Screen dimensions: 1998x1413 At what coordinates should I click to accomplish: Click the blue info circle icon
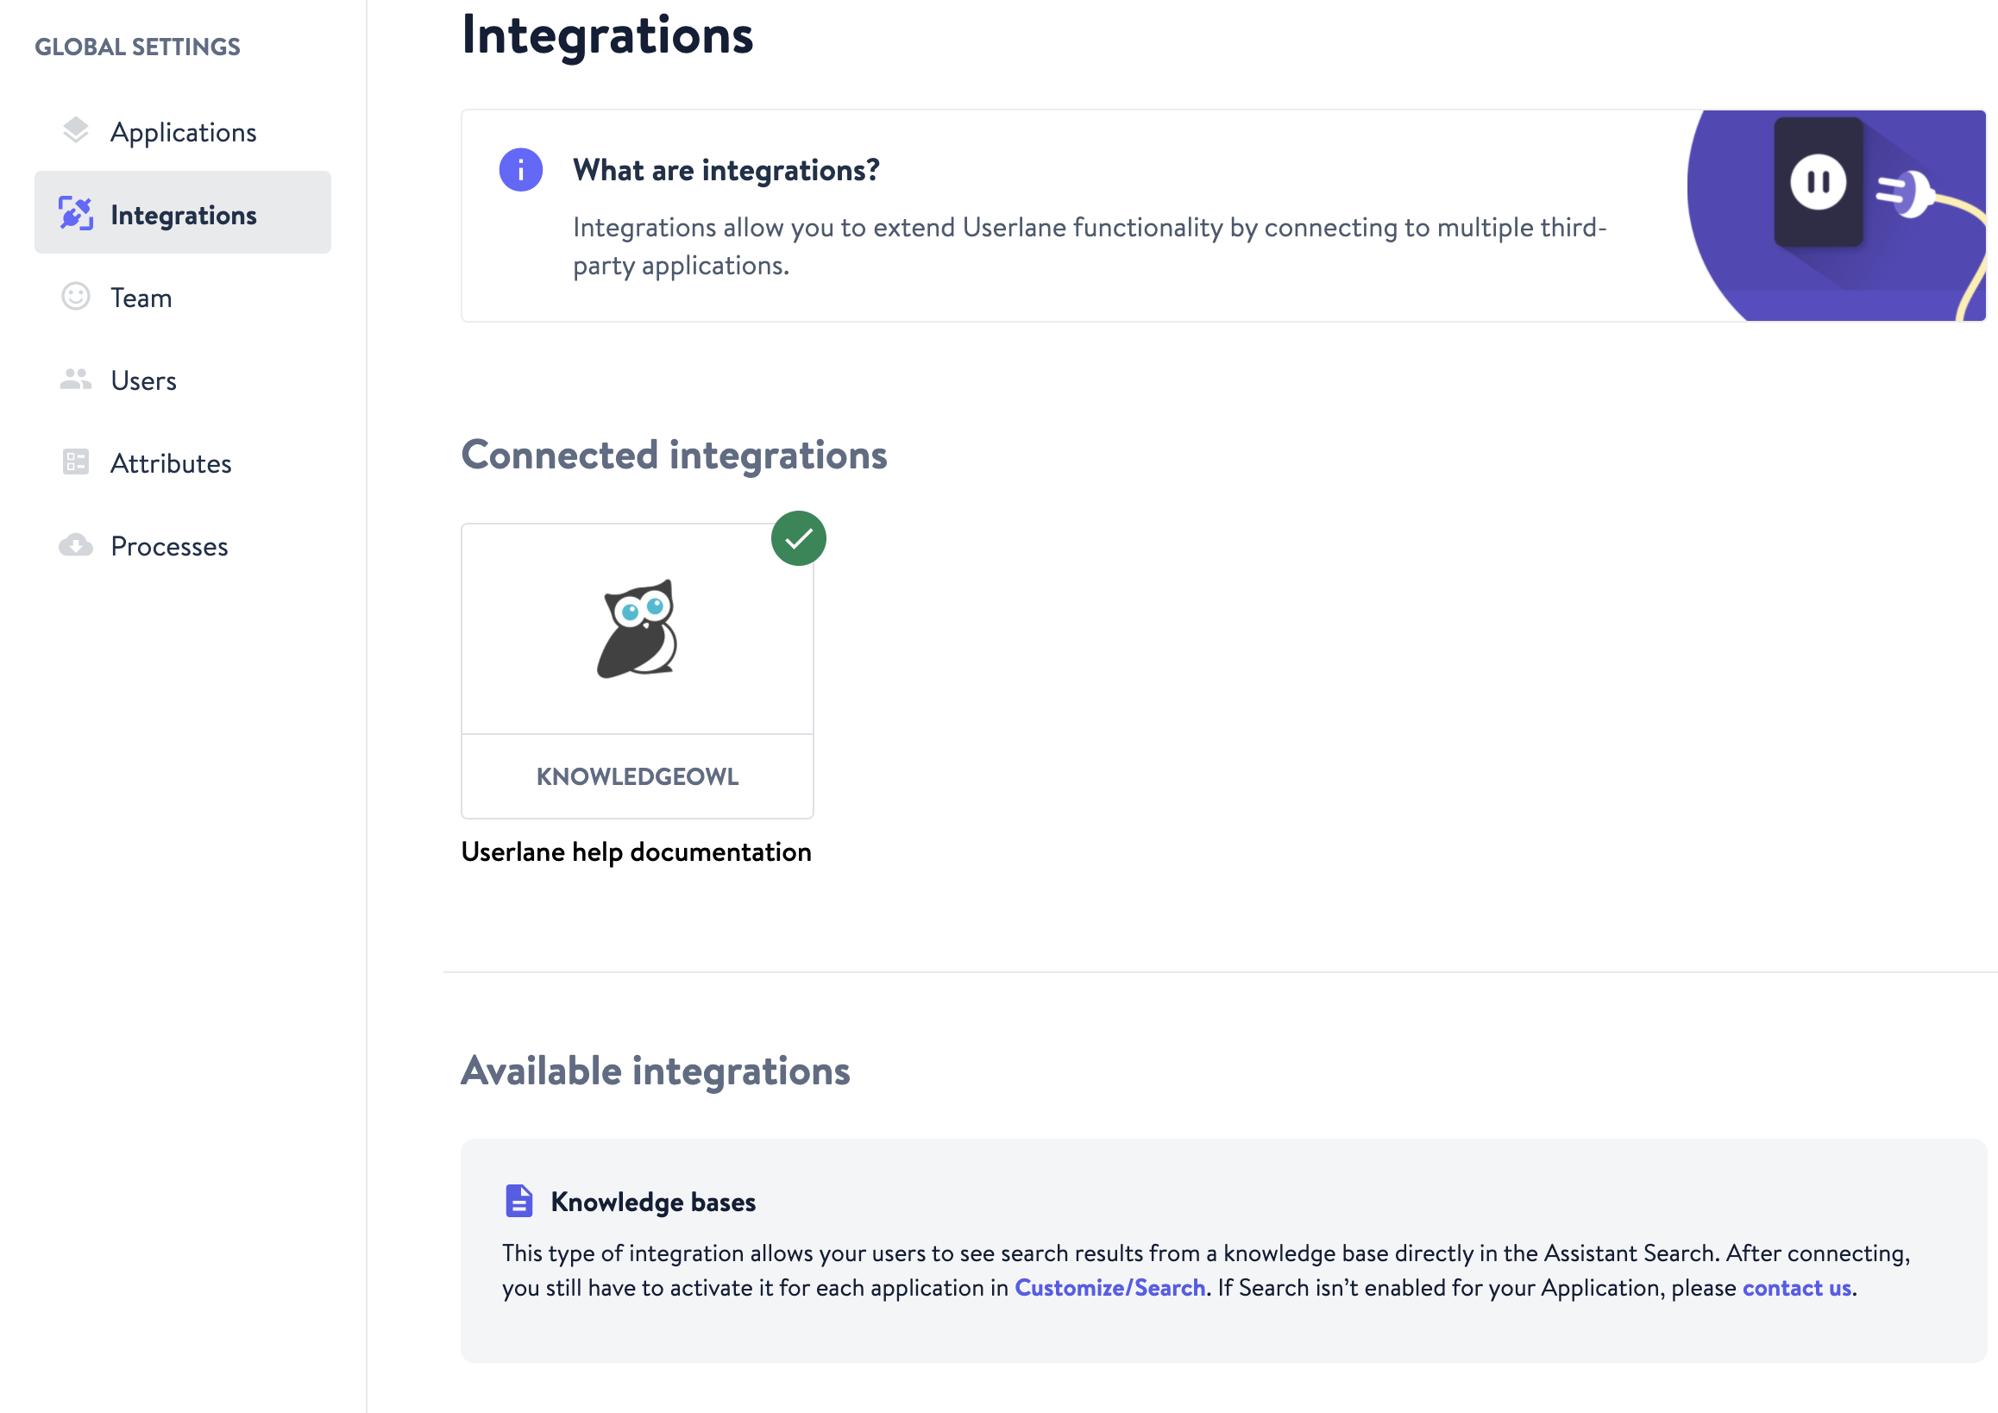pos(520,170)
